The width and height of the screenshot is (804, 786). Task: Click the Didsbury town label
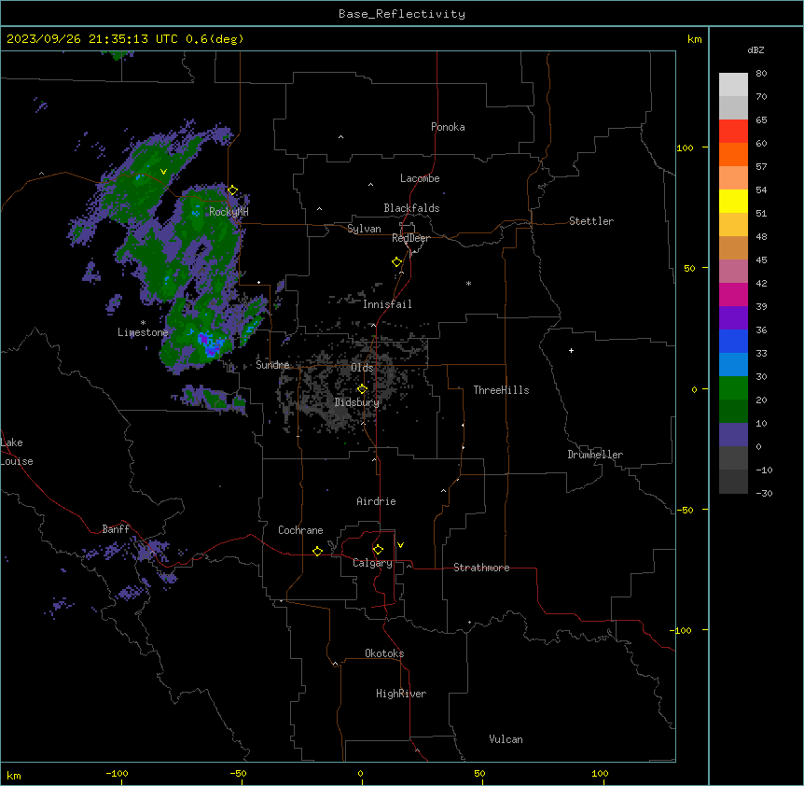pyautogui.click(x=357, y=402)
